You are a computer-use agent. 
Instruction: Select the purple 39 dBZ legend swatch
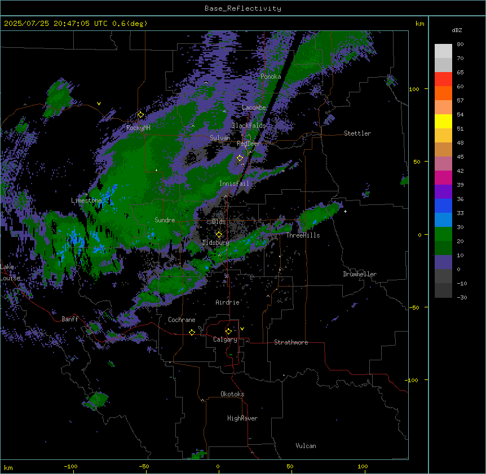(x=443, y=191)
